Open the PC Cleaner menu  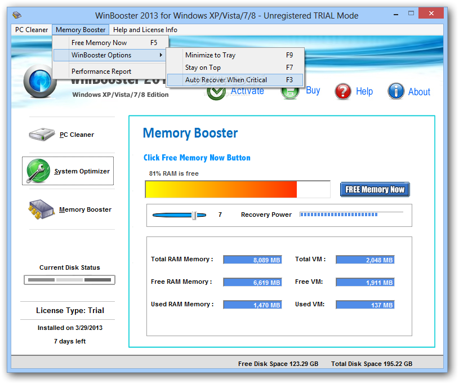(32, 30)
